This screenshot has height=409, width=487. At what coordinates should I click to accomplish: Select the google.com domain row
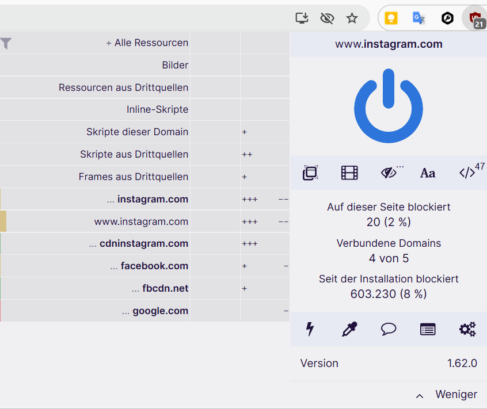(160, 311)
